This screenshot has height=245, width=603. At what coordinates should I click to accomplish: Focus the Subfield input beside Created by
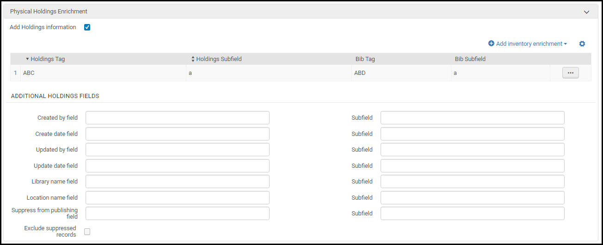point(472,118)
